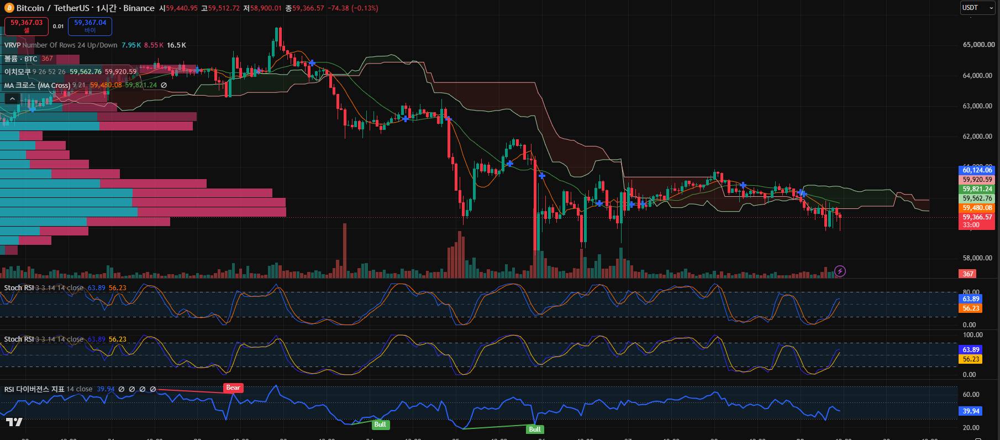The width and height of the screenshot is (1000, 440).
Task: Click the red 59,367.03 sell button
Action: coord(27,26)
